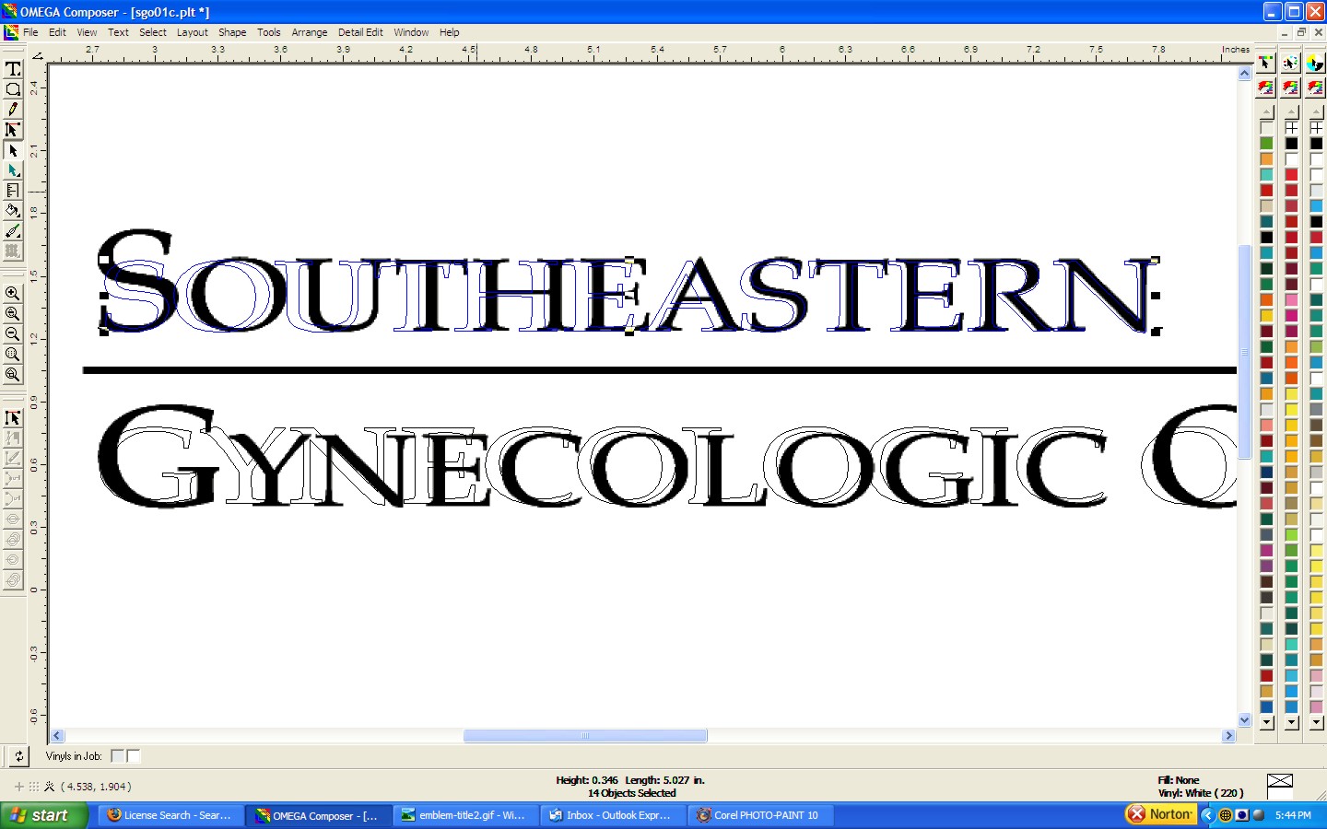Switch to License Search taskbar window
This screenshot has width=1327, height=829.
coord(170,815)
